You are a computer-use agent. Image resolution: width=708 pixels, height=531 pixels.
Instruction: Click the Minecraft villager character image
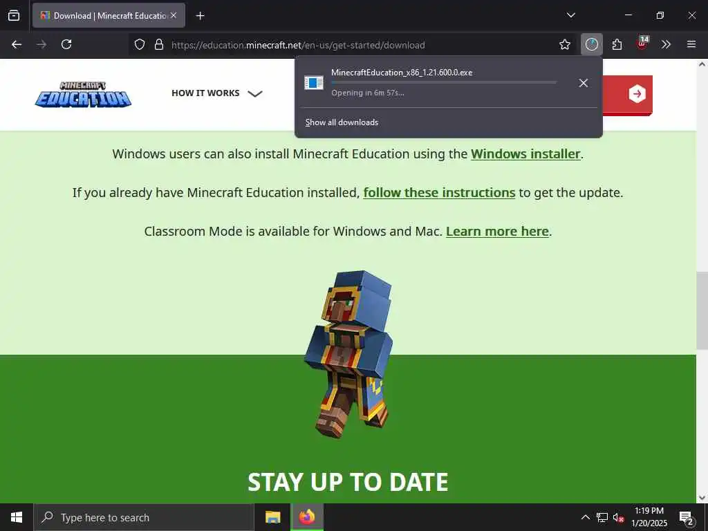click(x=349, y=354)
